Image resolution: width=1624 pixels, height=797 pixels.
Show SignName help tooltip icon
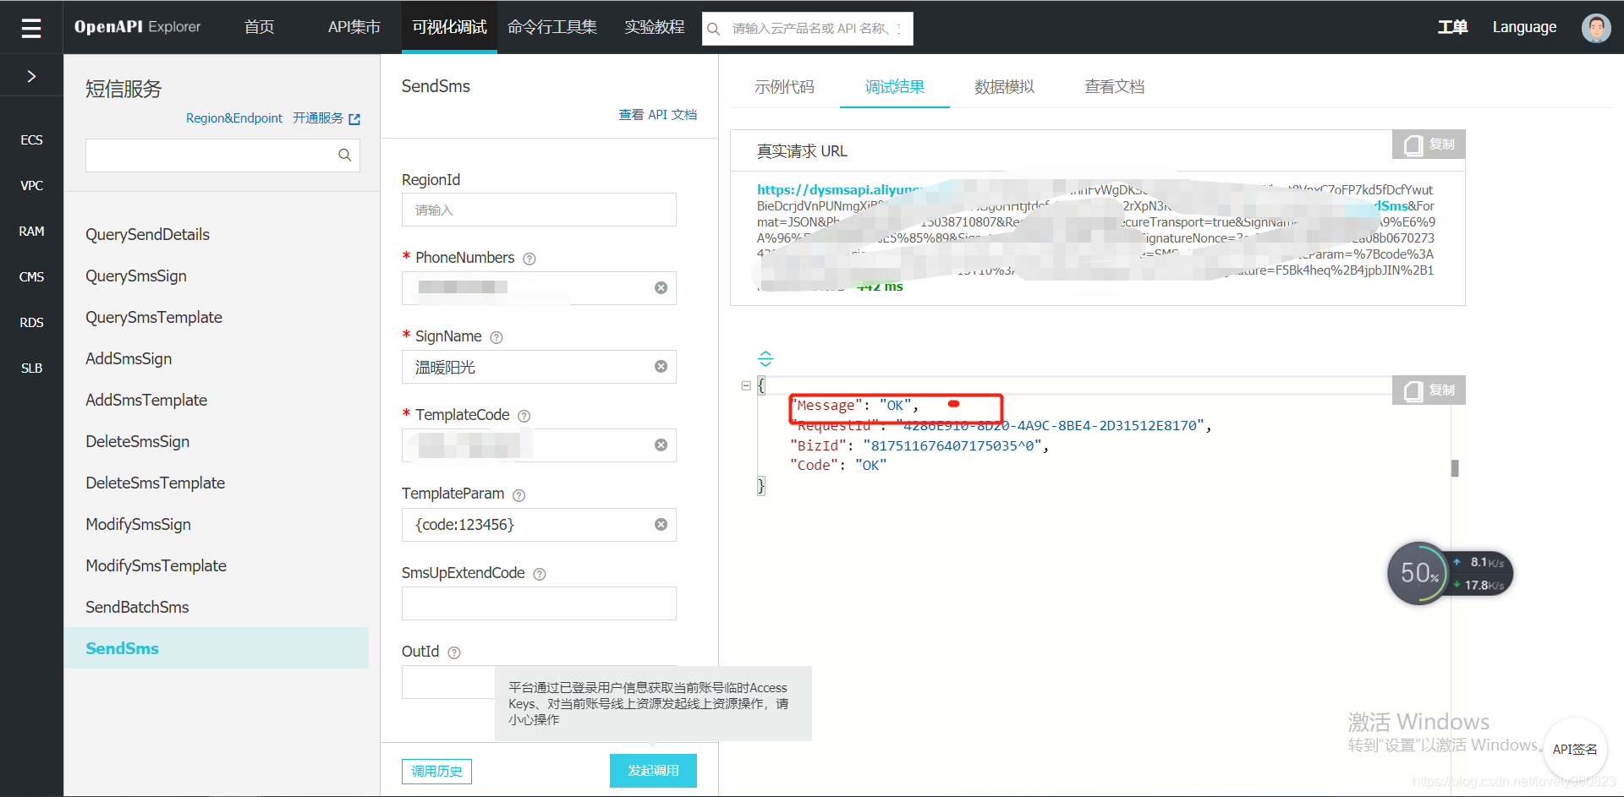tap(497, 337)
